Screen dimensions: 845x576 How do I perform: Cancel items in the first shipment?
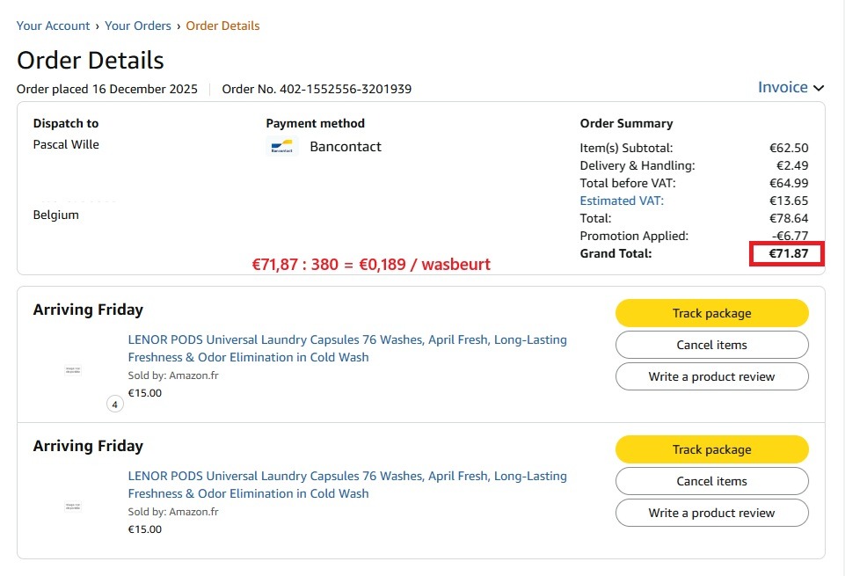click(x=711, y=345)
